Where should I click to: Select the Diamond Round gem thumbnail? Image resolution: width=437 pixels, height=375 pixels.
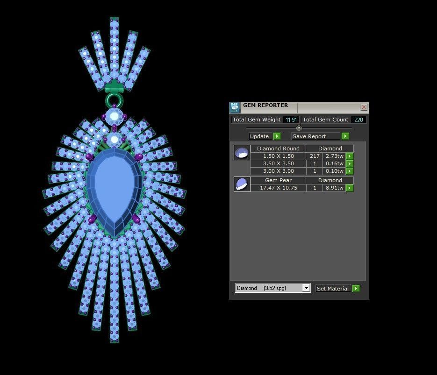(242, 153)
